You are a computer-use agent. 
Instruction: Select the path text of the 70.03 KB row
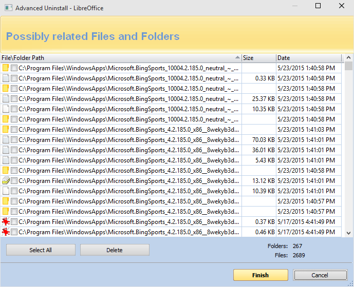[x=128, y=140]
